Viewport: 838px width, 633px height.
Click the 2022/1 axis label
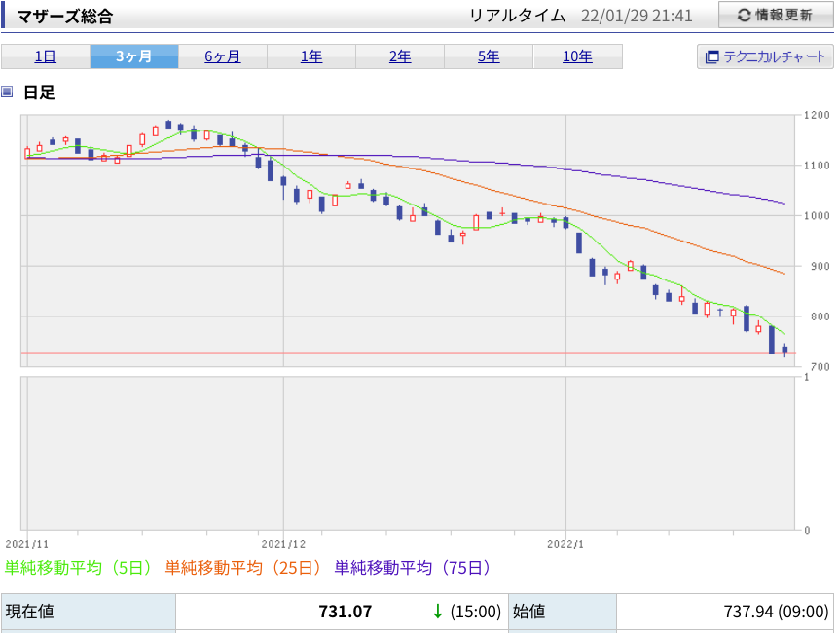coord(565,544)
